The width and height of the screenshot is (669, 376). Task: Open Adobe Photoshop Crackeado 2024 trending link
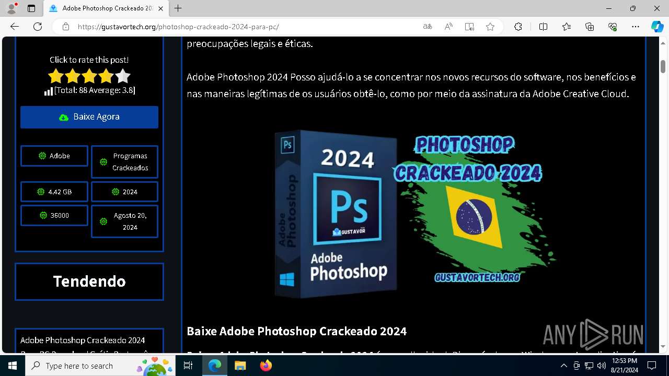point(83,340)
